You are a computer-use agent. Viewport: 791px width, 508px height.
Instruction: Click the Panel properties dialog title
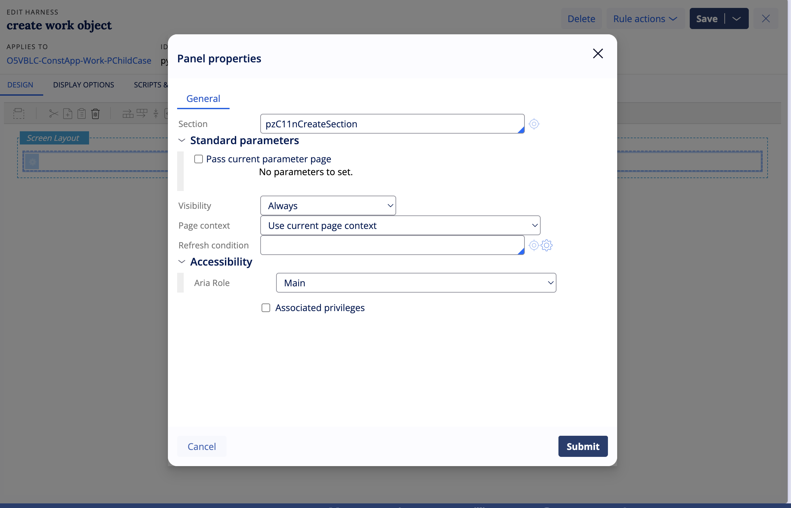pyautogui.click(x=219, y=58)
